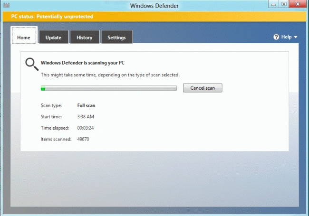Click the Help question mark icon
The height and width of the screenshot is (216, 309).
point(276,37)
